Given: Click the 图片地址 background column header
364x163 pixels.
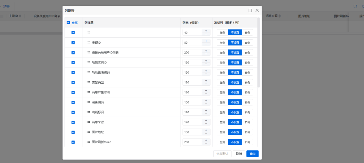Looking at the screenshot, I should pyautogui.click(x=304, y=16).
